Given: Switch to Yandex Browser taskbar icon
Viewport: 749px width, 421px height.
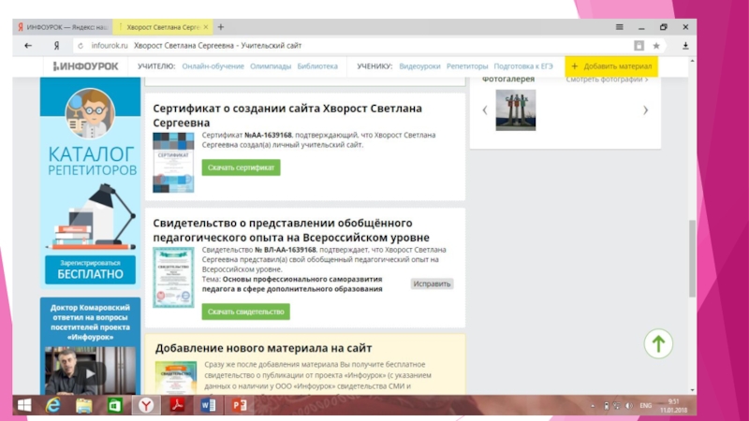Looking at the screenshot, I should 146,405.
